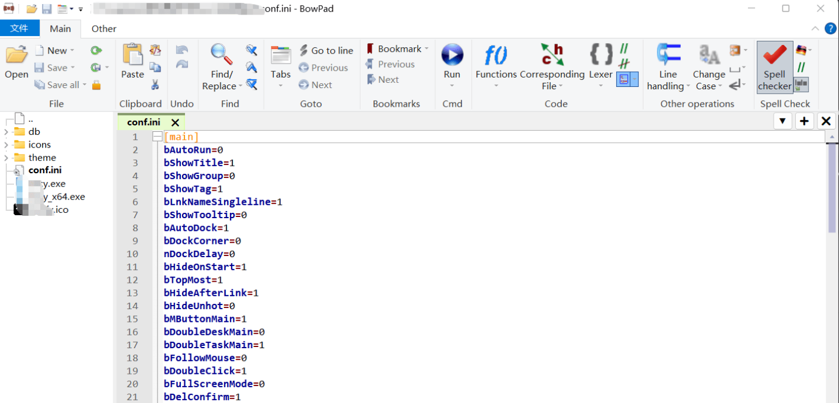Collapse the [main] section fold marker

[x=157, y=137]
